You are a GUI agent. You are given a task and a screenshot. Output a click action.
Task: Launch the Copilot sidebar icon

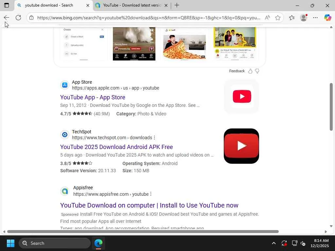[327, 18]
